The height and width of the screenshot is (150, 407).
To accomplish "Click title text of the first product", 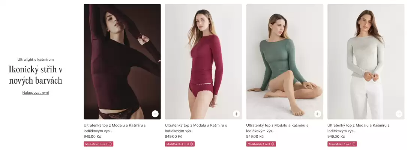I will pyautogui.click(x=115, y=128).
